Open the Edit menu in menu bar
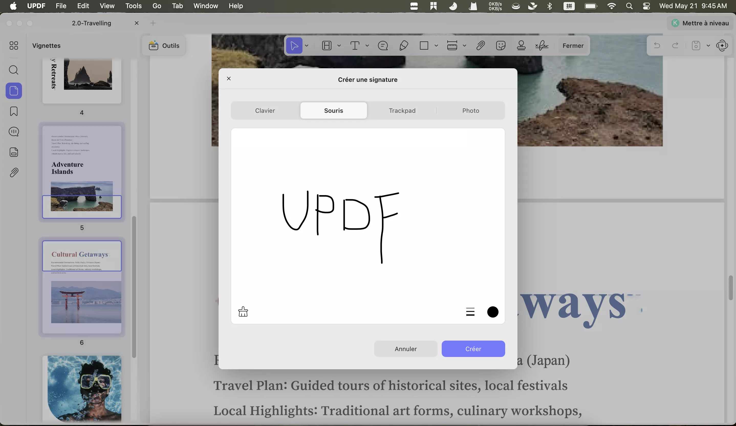The width and height of the screenshot is (736, 426). (x=83, y=6)
